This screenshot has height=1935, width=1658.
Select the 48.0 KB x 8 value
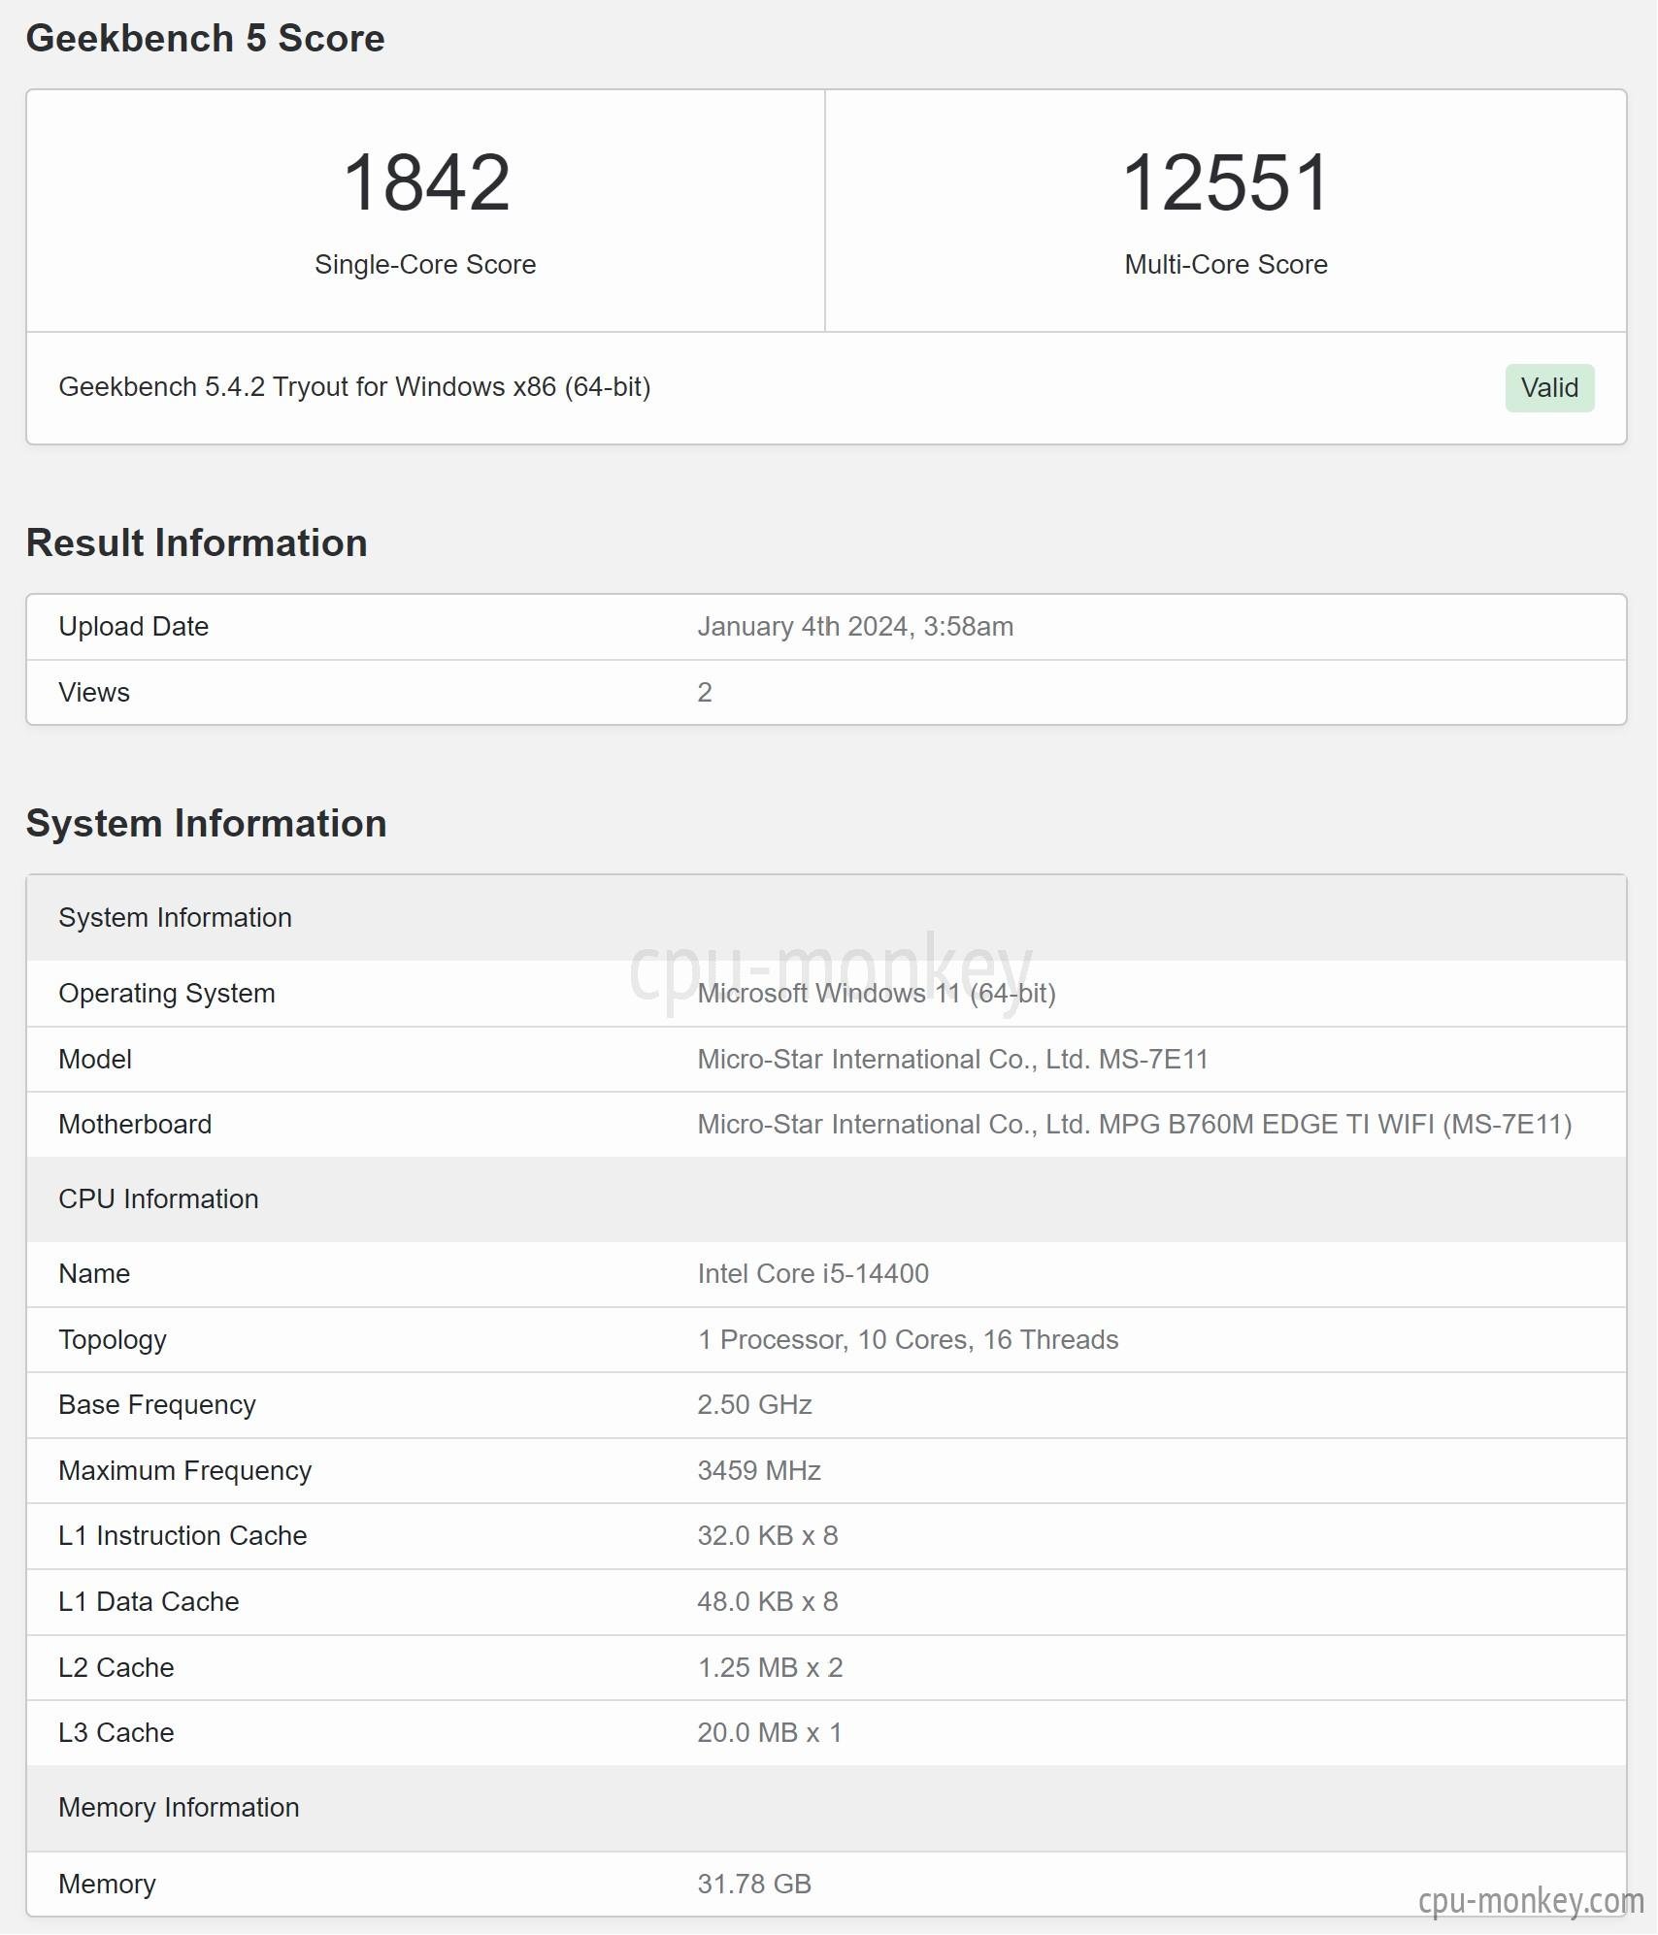[x=768, y=1602]
